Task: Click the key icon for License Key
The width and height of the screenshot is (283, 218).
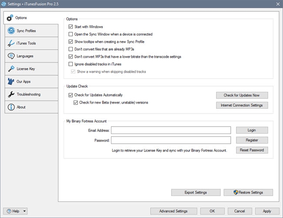Action: click(x=11, y=69)
